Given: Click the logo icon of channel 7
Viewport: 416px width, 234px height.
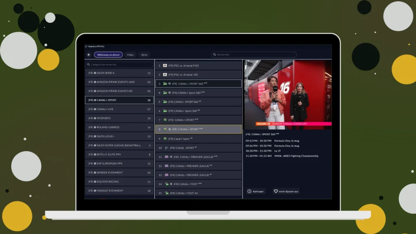Looking at the screenshot, I should click(x=165, y=120).
